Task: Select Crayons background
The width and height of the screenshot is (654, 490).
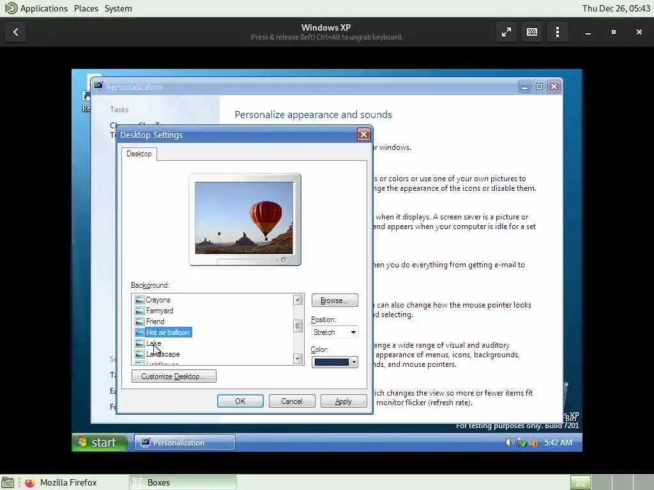Action: (158, 300)
